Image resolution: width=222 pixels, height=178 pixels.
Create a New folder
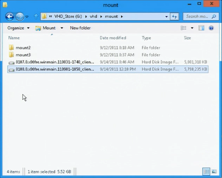[80, 28]
